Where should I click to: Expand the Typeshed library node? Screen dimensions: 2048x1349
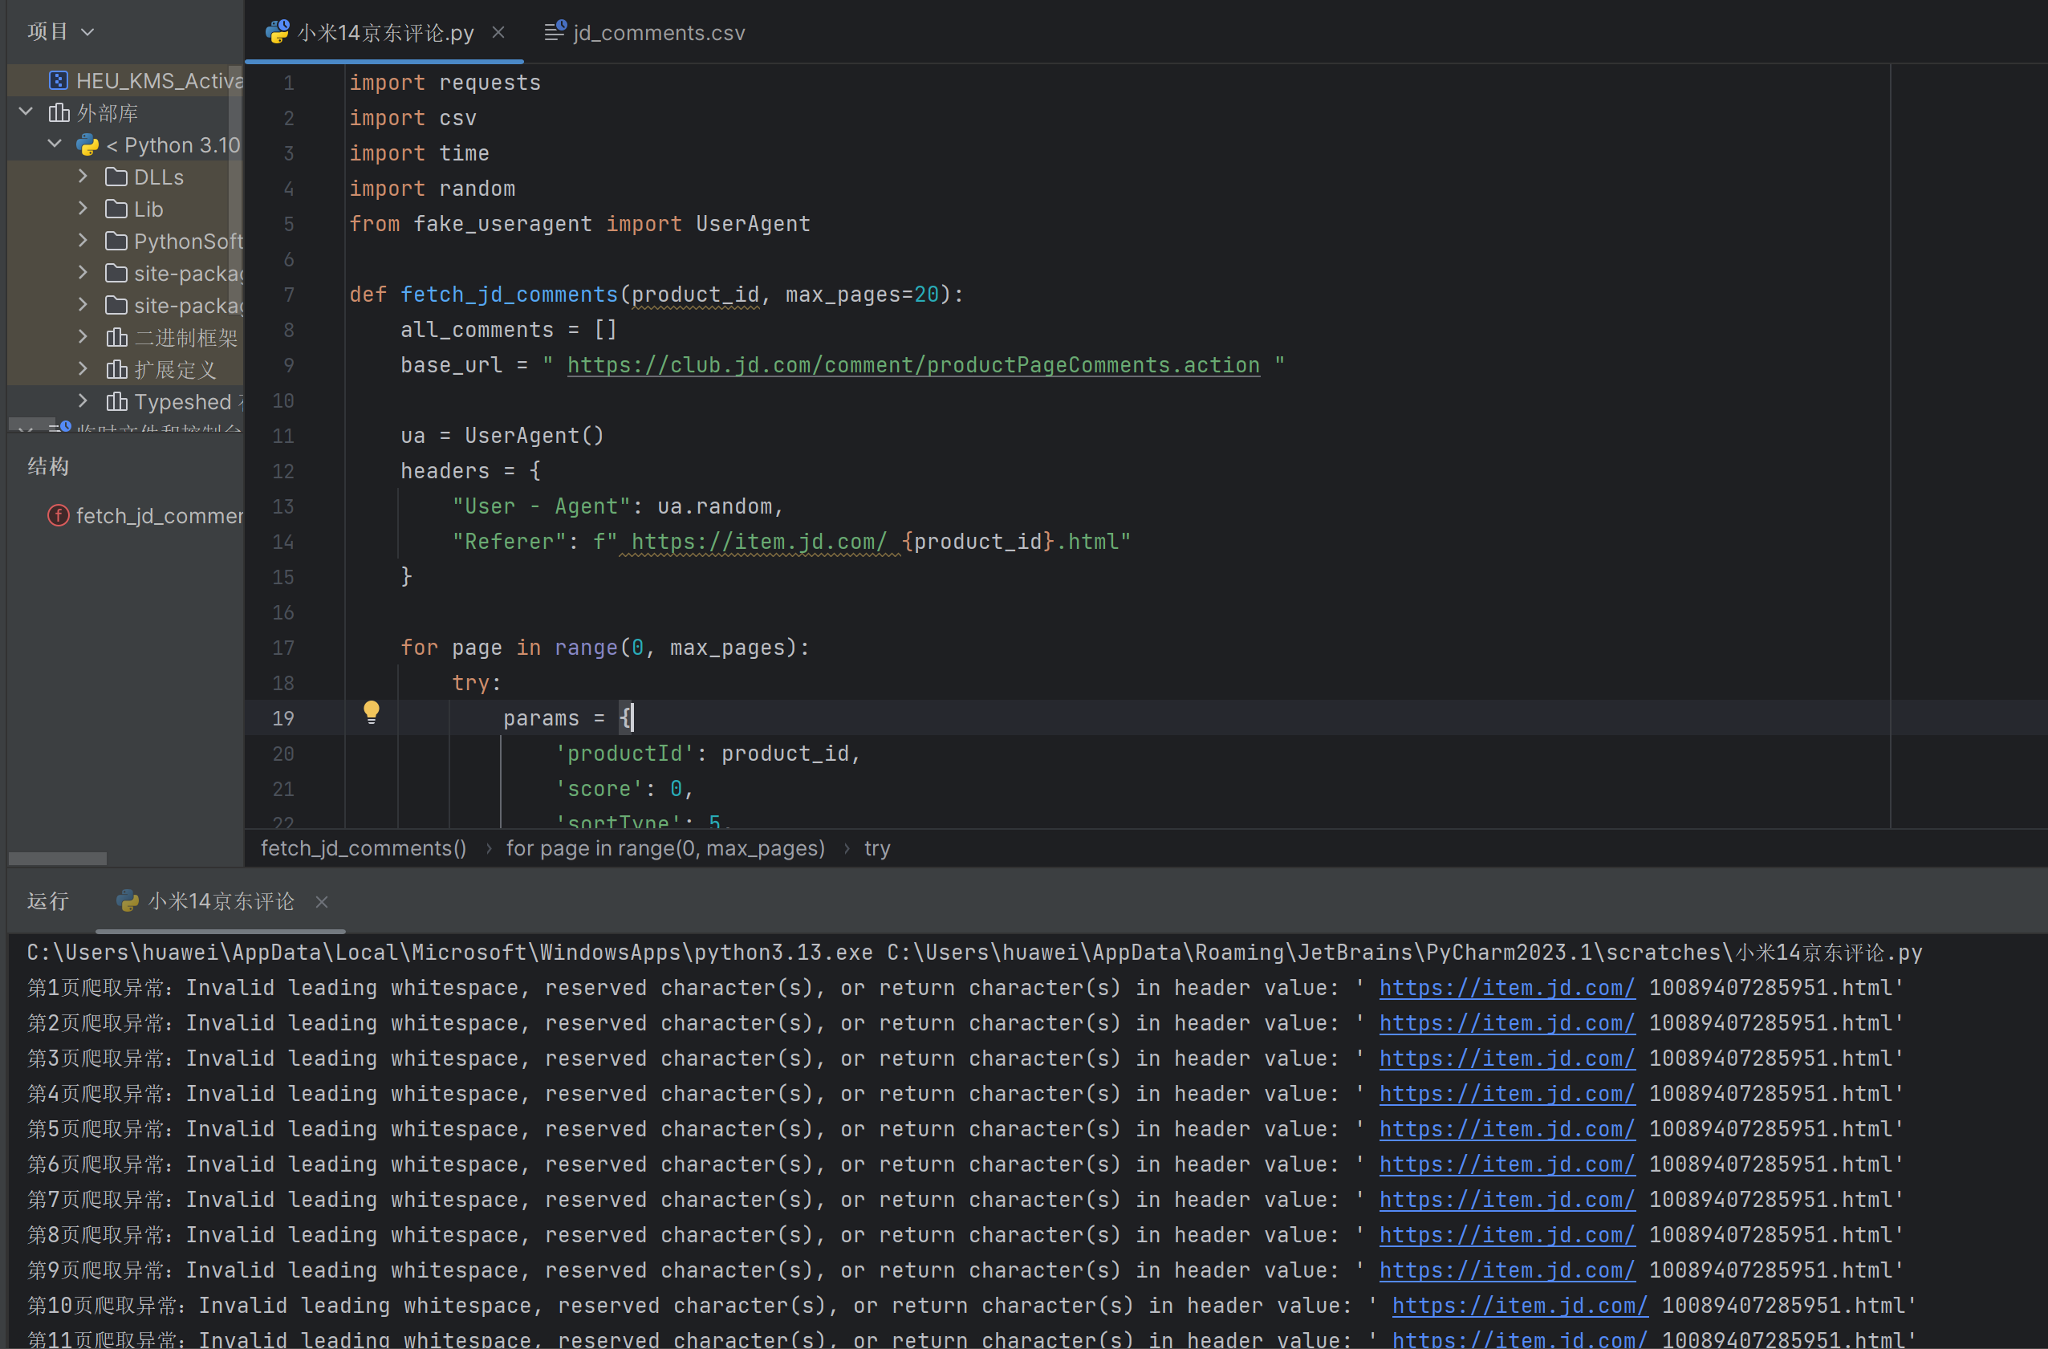[x=83, y=401]
